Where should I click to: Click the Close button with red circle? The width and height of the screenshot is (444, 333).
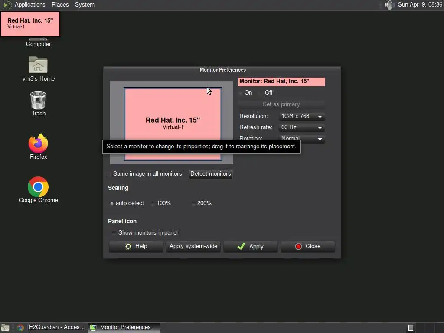point(307,246)
